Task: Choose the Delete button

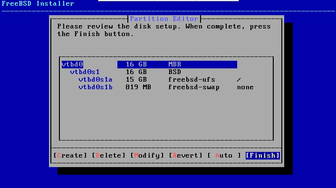Action: click(x=108, y=155)
